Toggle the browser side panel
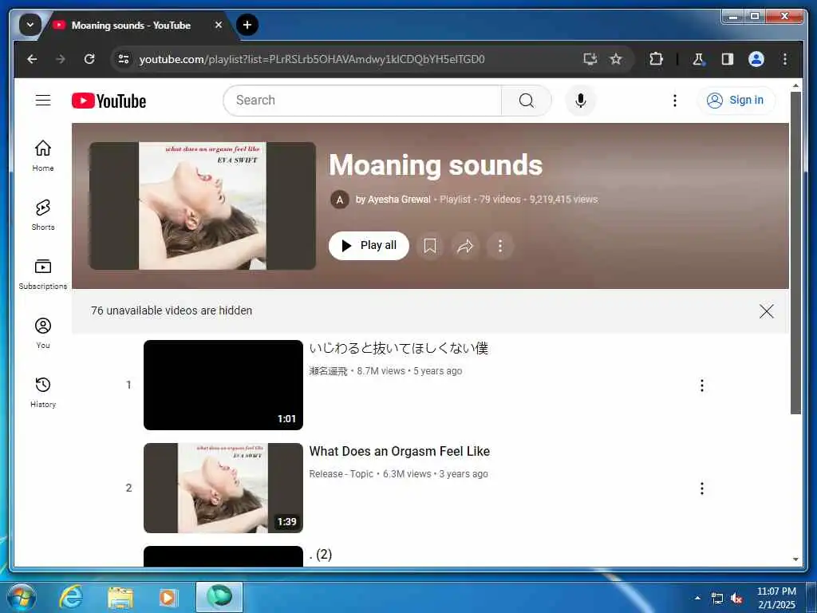The image size is (817, 613). pyautogui.click(x=728, y=59)
